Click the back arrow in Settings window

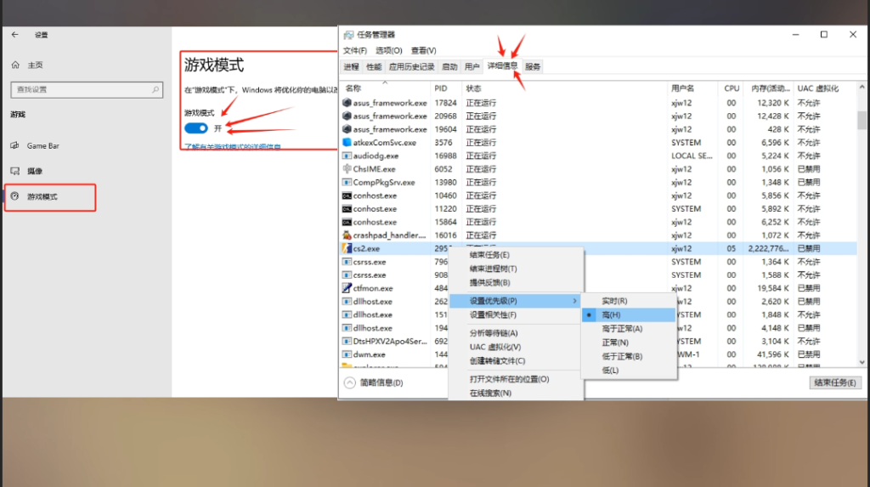(x=15, y=35)
